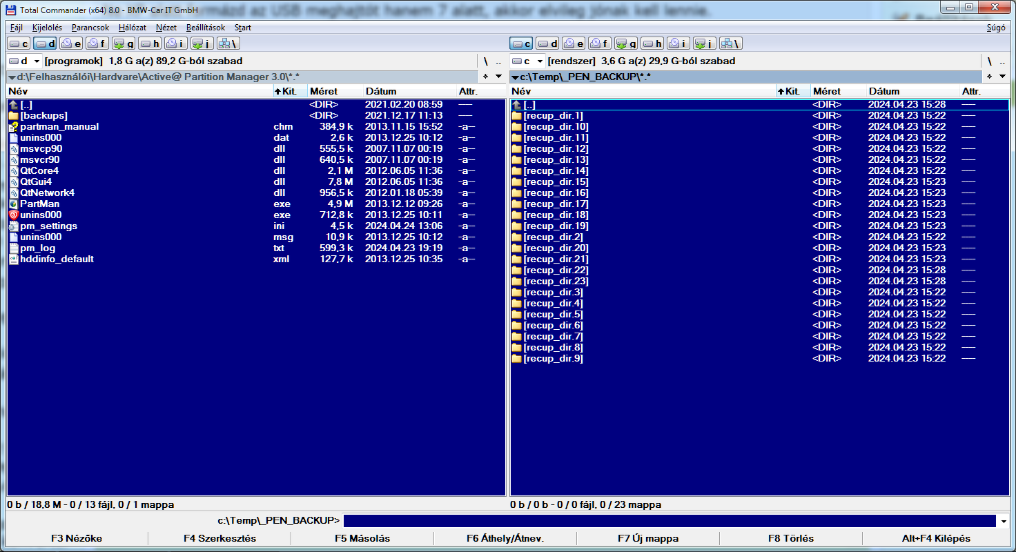Open right panel drive selection dropdown
Image resolution: width=1016 pixels, height=552 pixels.
[x=540, y=61]
